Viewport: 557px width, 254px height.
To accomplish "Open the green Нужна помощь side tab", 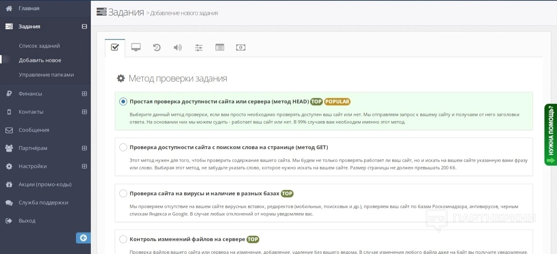I will (x=550, y=135).
